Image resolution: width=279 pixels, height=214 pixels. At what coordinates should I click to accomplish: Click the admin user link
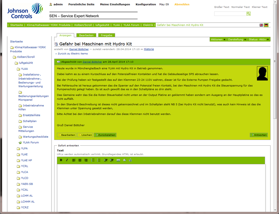(56, 4)
